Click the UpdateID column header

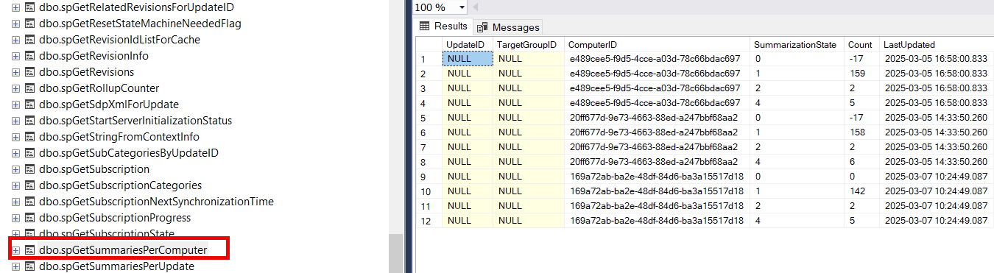point(467,45)
